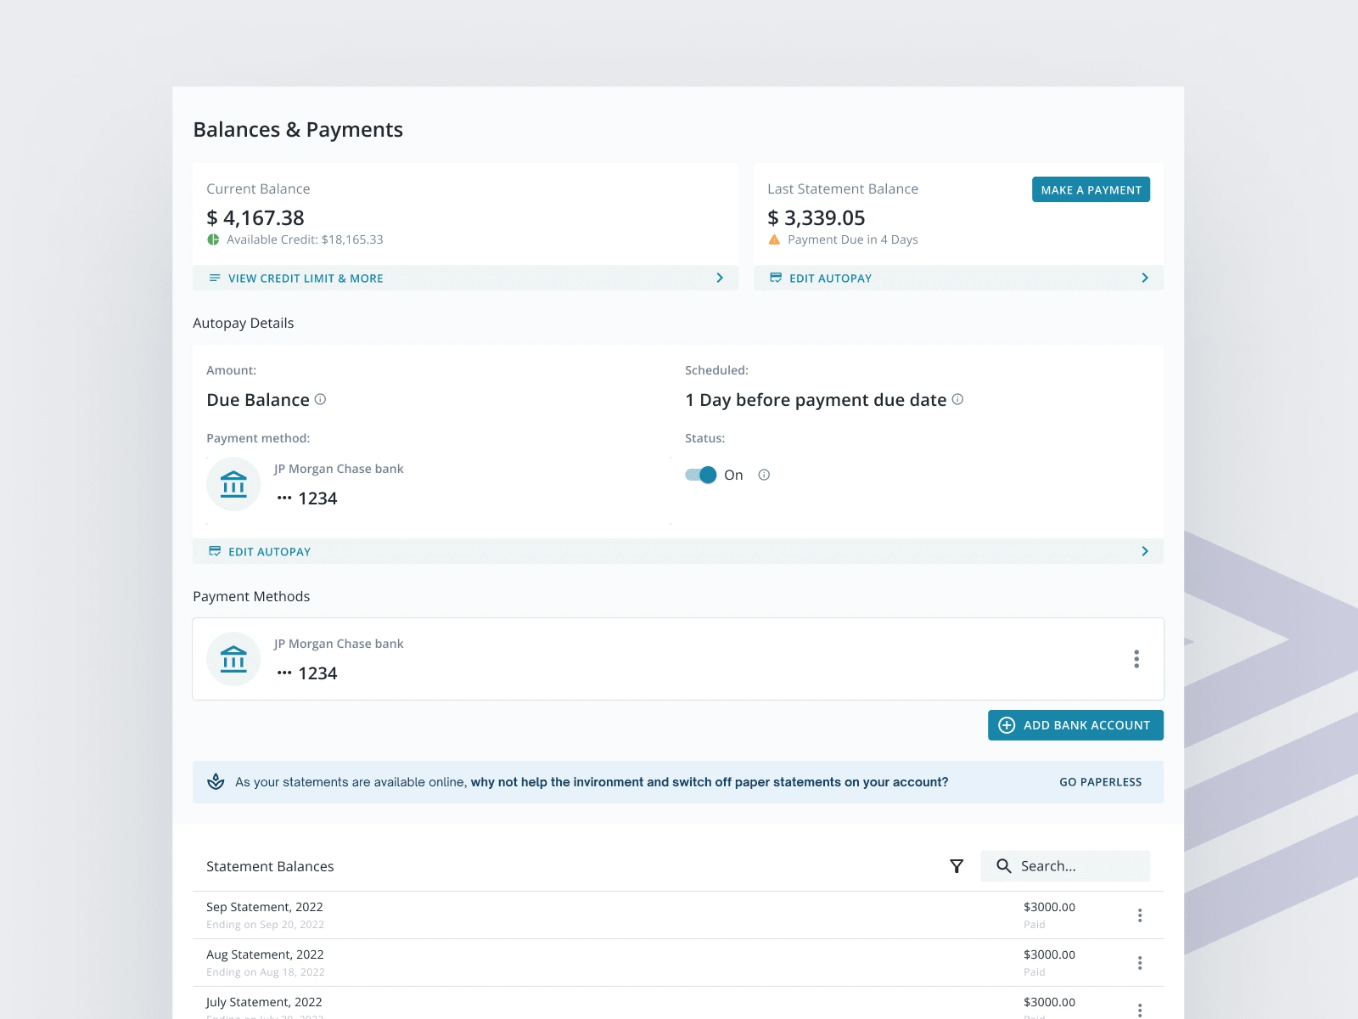Click the Go Paperless link

(x=1100, y=782)
